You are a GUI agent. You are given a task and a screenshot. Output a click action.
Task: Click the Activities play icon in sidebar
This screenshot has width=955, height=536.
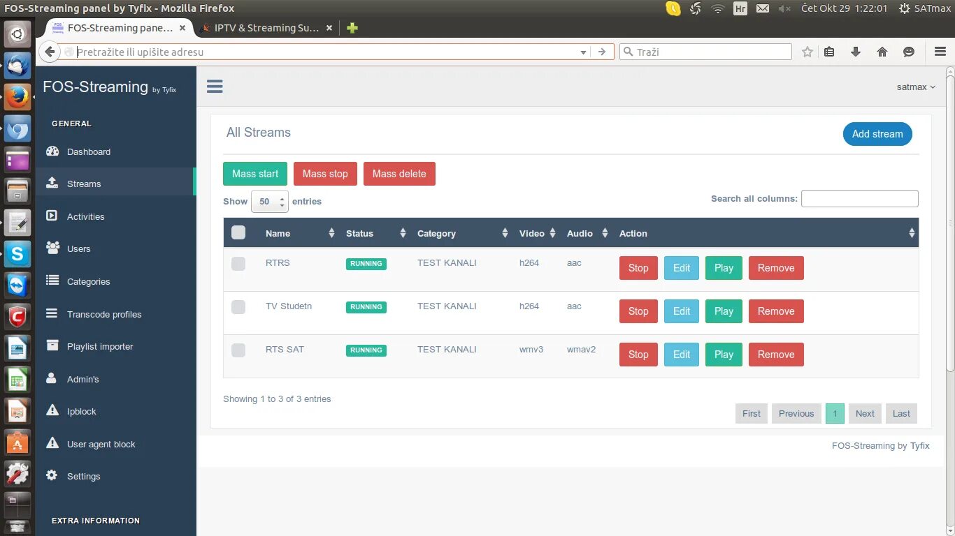pyautogui.click(x=52, y=216)
